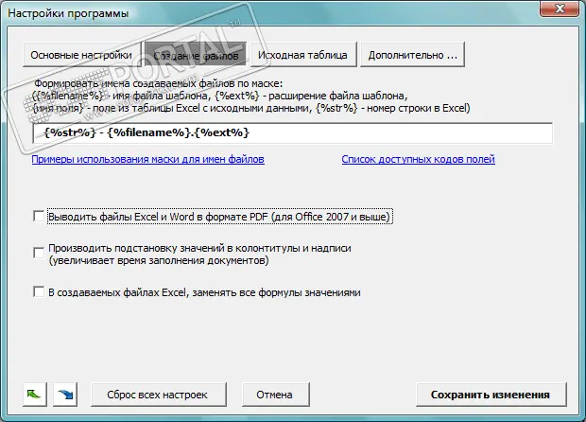
Task: Click the green up-left arrow icon
Action: tap(34, 394)
